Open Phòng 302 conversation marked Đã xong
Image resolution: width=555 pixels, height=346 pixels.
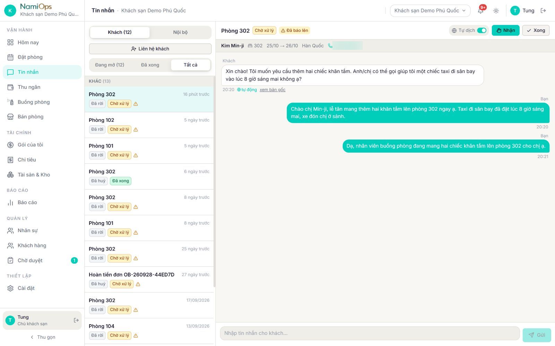coord(149,176)
